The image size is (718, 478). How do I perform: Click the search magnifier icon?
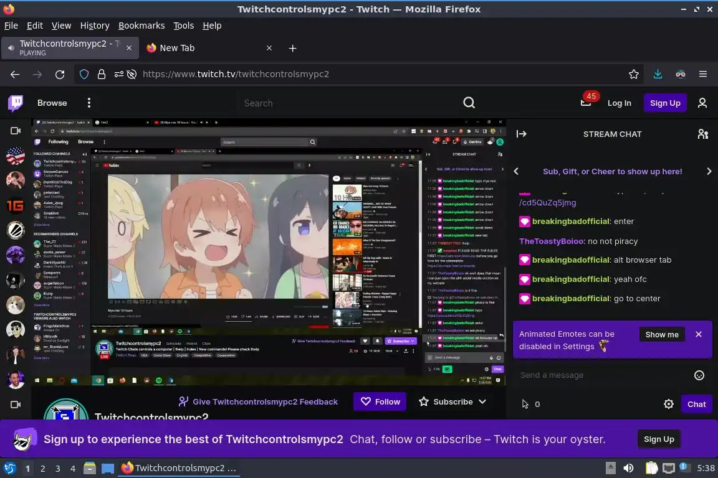[469, 103]
